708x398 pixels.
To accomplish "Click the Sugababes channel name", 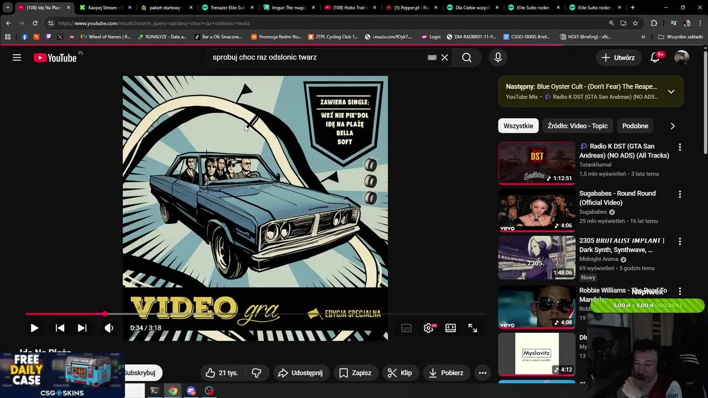I will pos(593,212).
